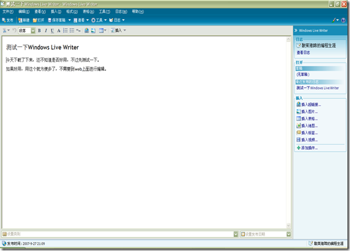Open the 格式 menu in the menu bar
Screen dimensions: 350x251
pos(72,11)
